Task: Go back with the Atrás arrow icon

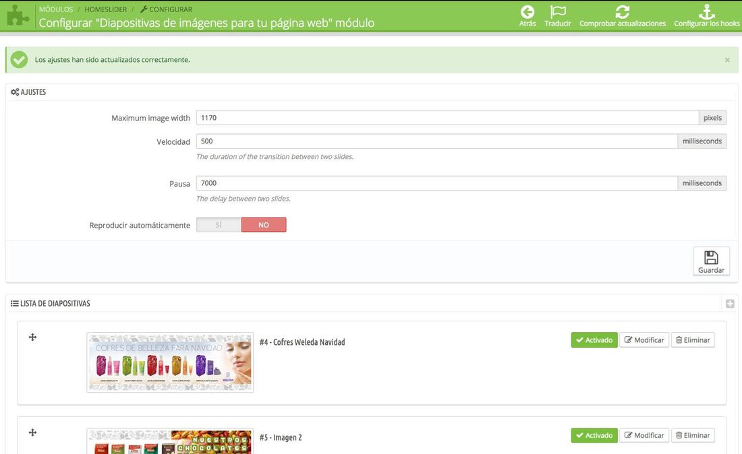Action: 527,12
